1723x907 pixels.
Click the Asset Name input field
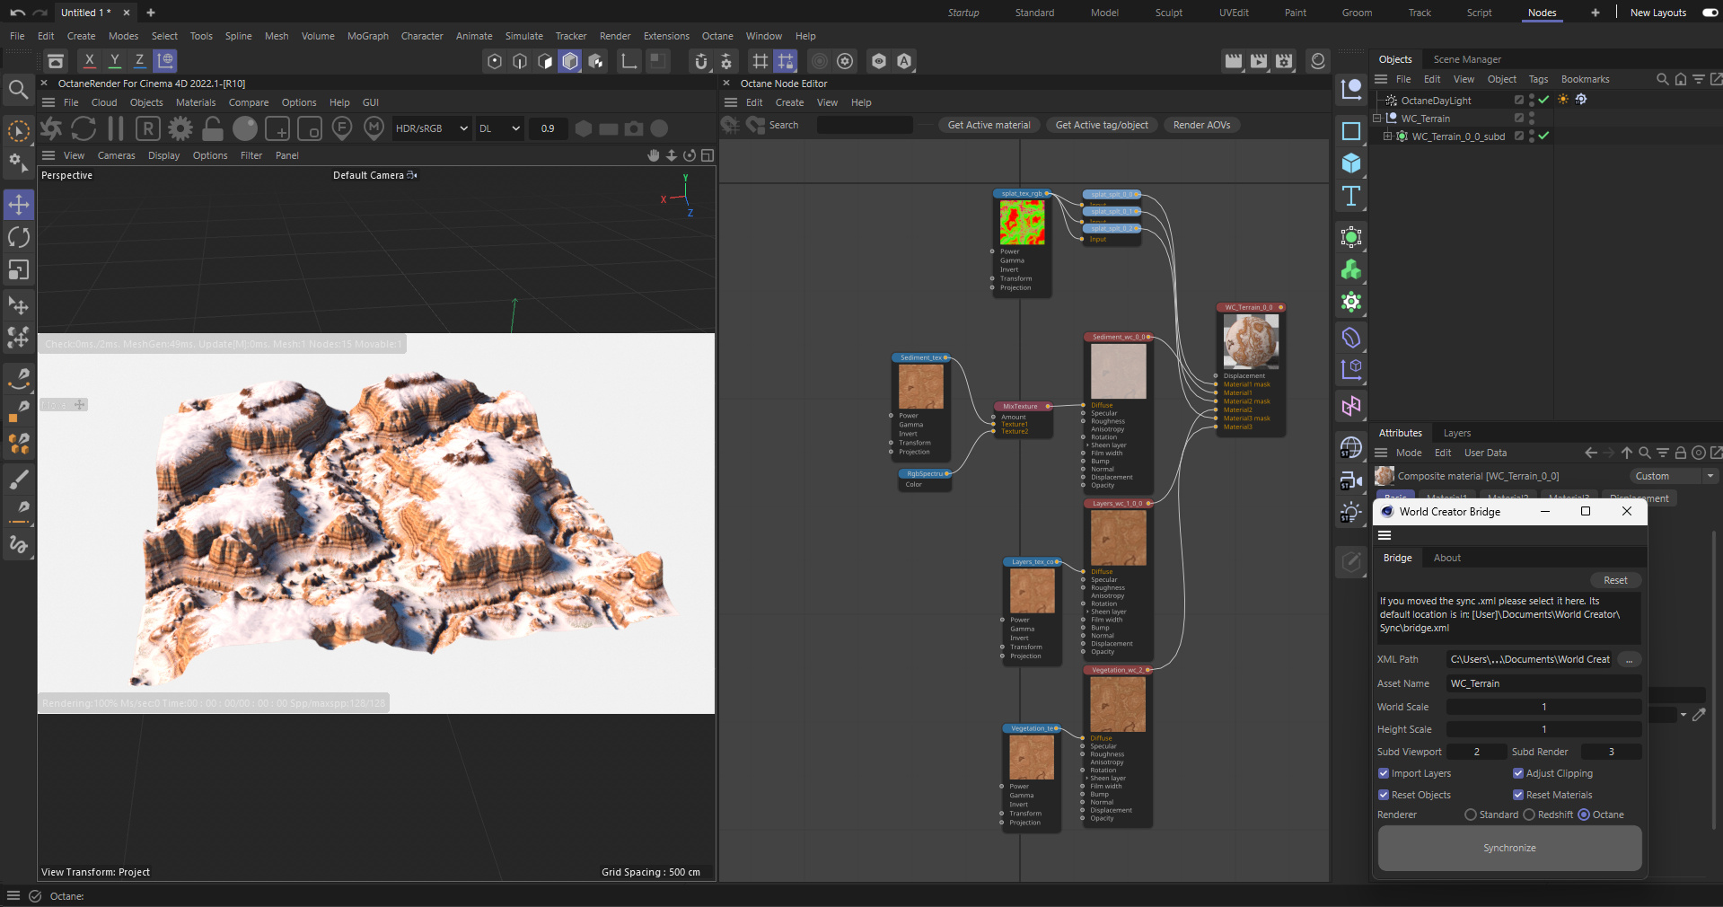click(x=1543, y=683)
